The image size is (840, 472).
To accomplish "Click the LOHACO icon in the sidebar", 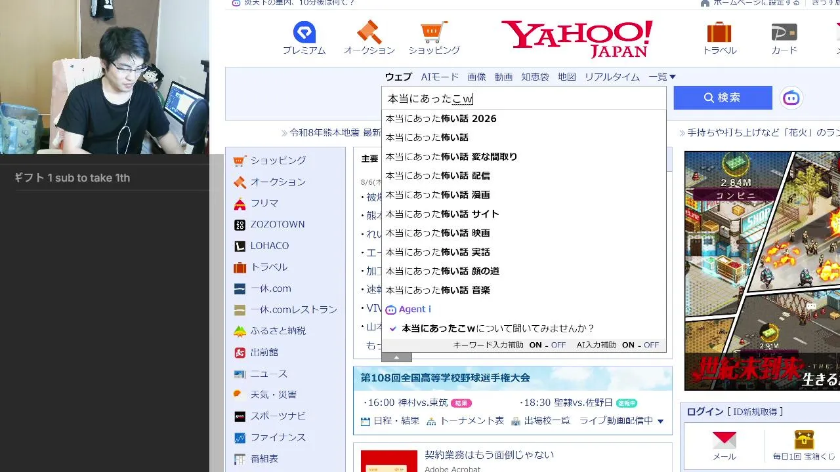I will (240, 246).
